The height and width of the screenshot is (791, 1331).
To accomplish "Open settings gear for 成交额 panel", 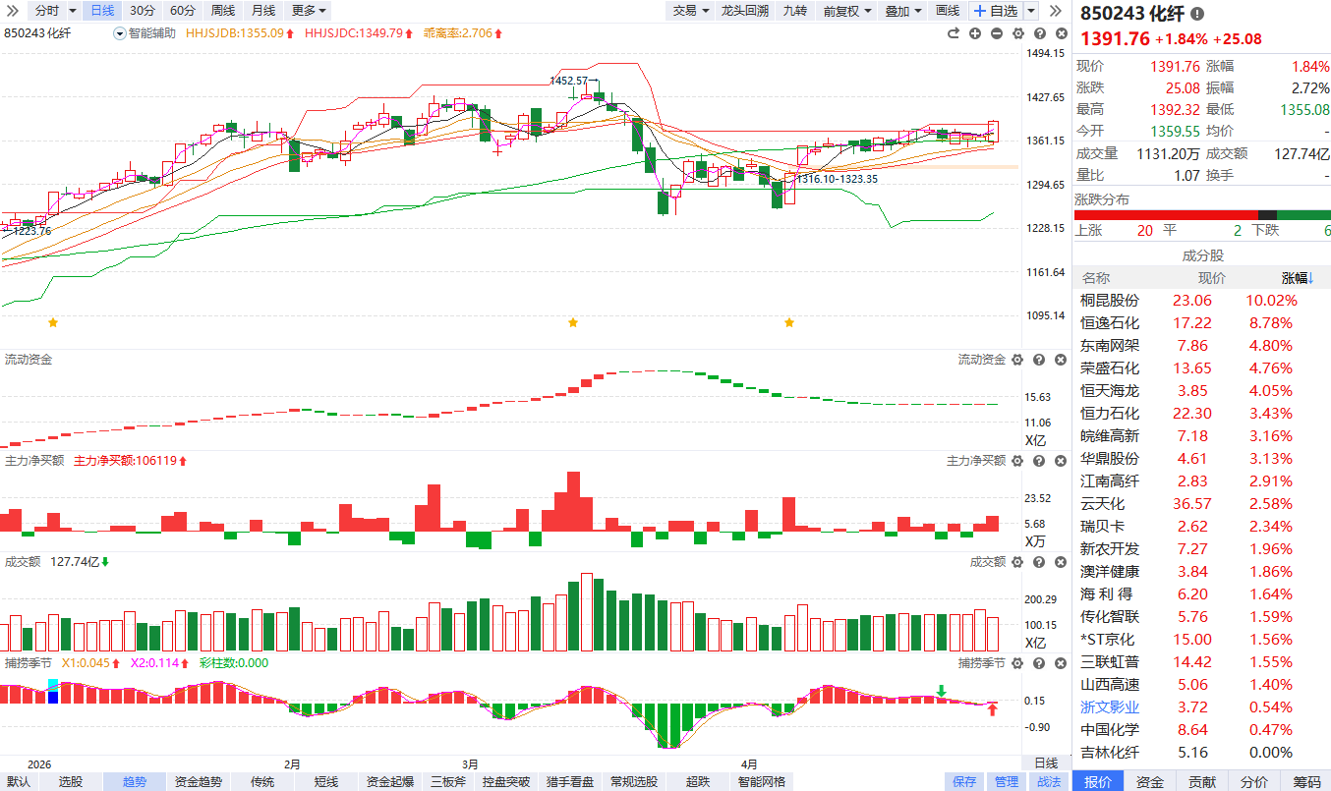I will (x=1017, y=562).
